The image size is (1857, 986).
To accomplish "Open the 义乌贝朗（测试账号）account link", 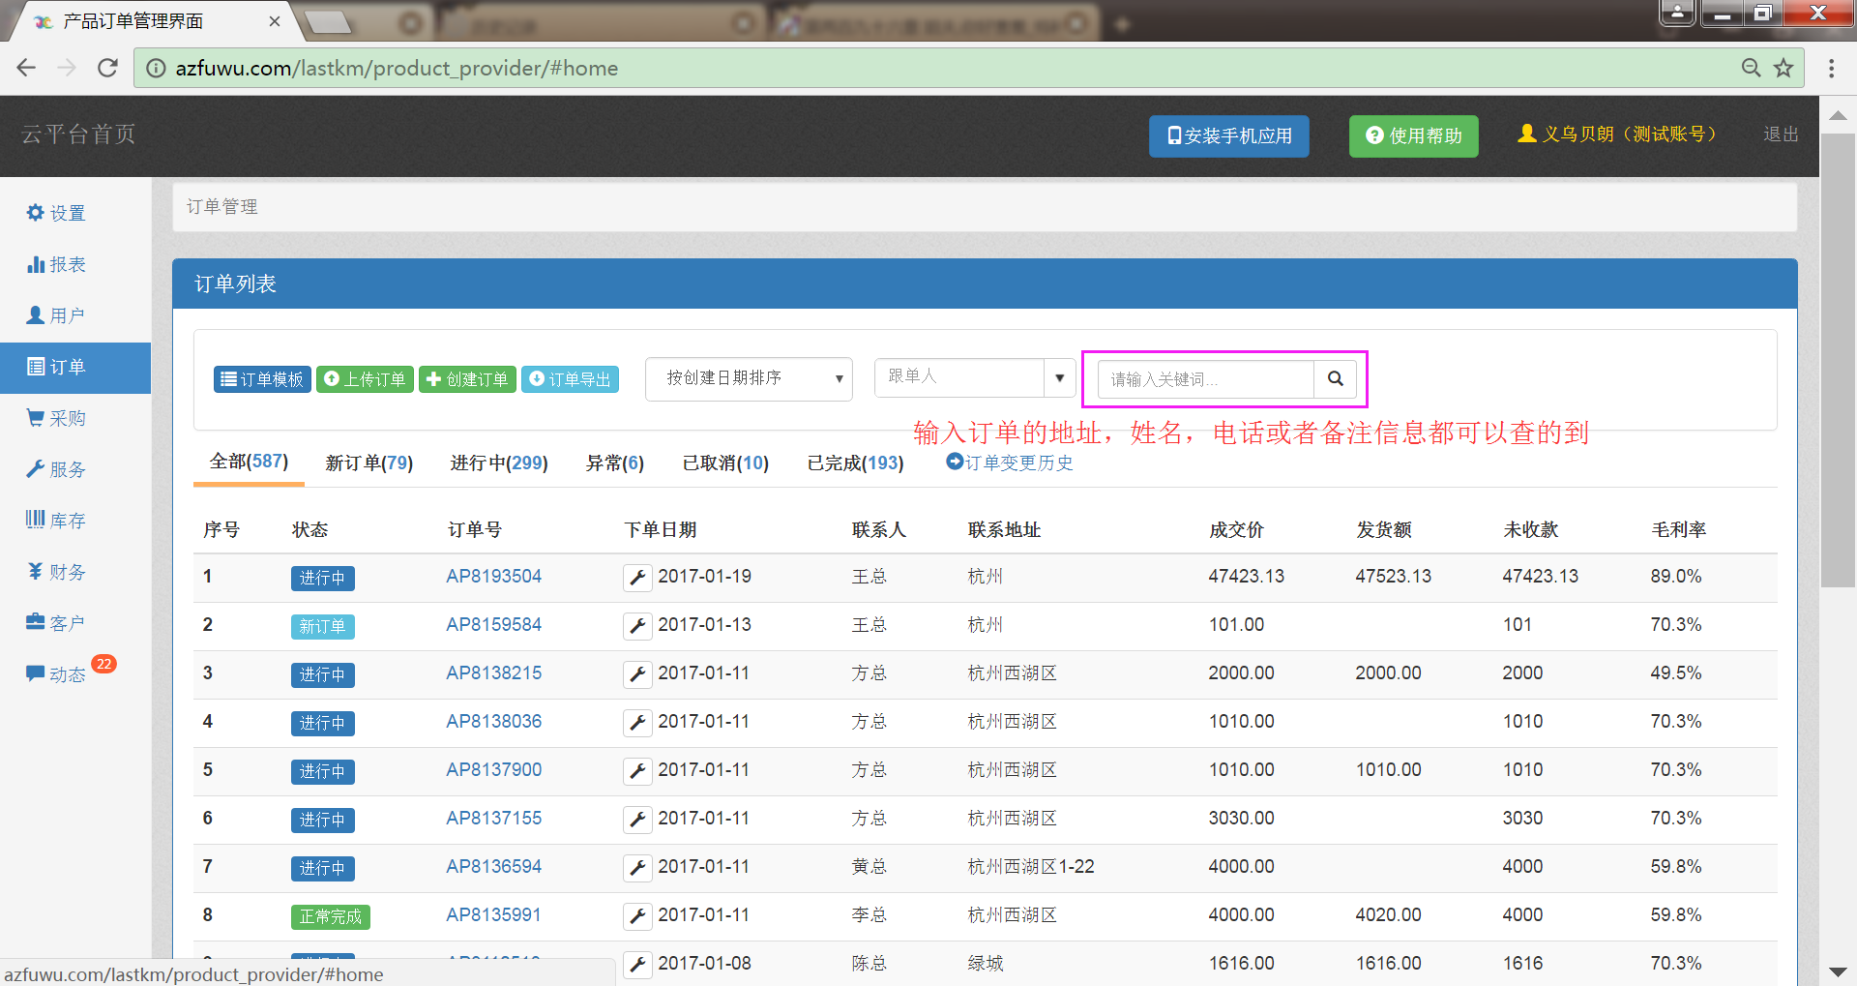I will [x=1620, y=134].
